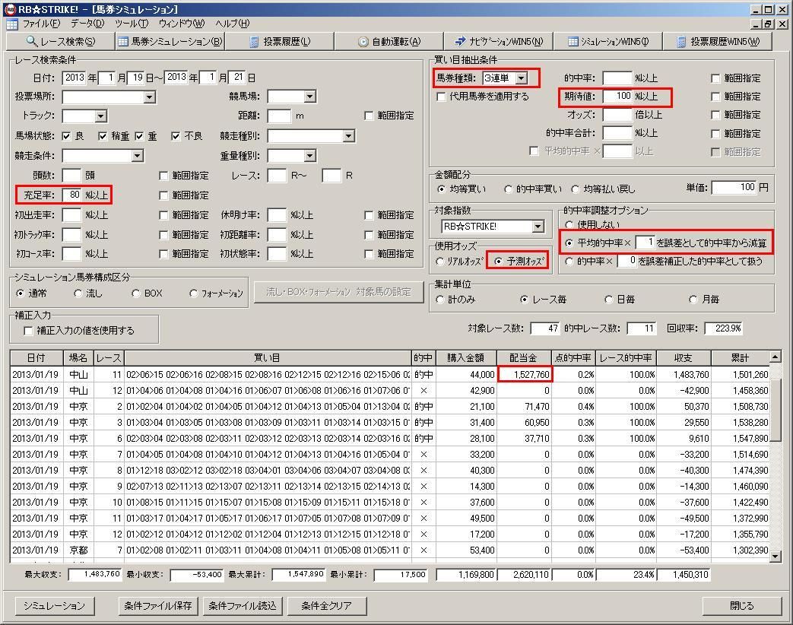The image size is (793, 625).
Task: Click the child window icon beside ファイル menu
Action: (12, 24)
